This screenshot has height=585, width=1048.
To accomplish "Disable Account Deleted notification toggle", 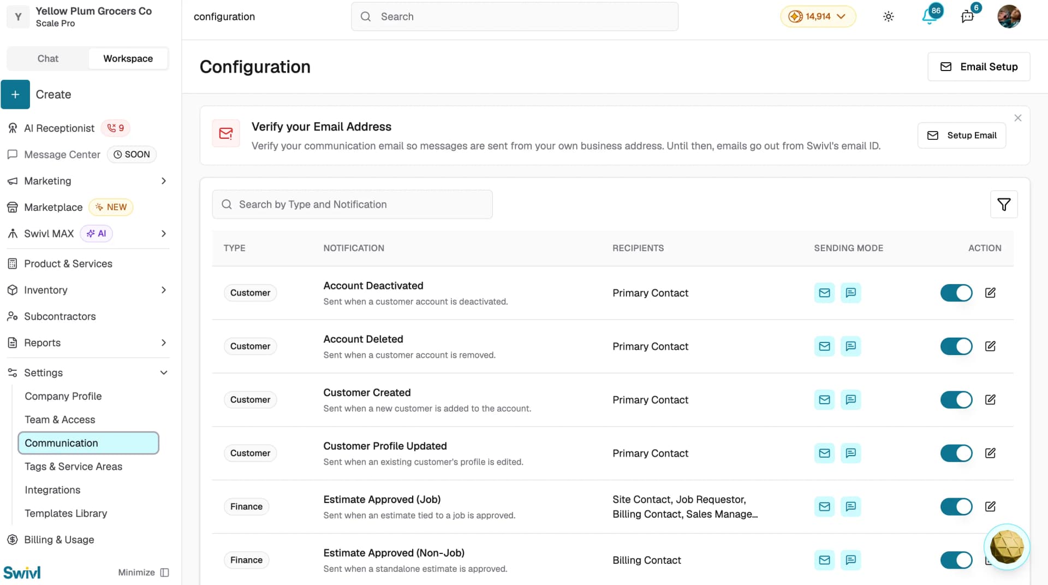I will tap(956, 346).
